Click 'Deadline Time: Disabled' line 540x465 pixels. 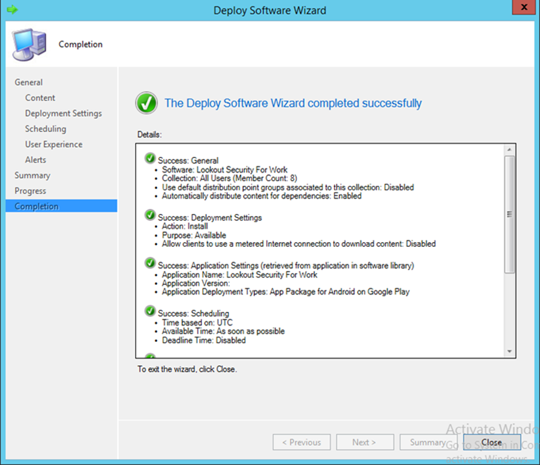click(204, 341)
